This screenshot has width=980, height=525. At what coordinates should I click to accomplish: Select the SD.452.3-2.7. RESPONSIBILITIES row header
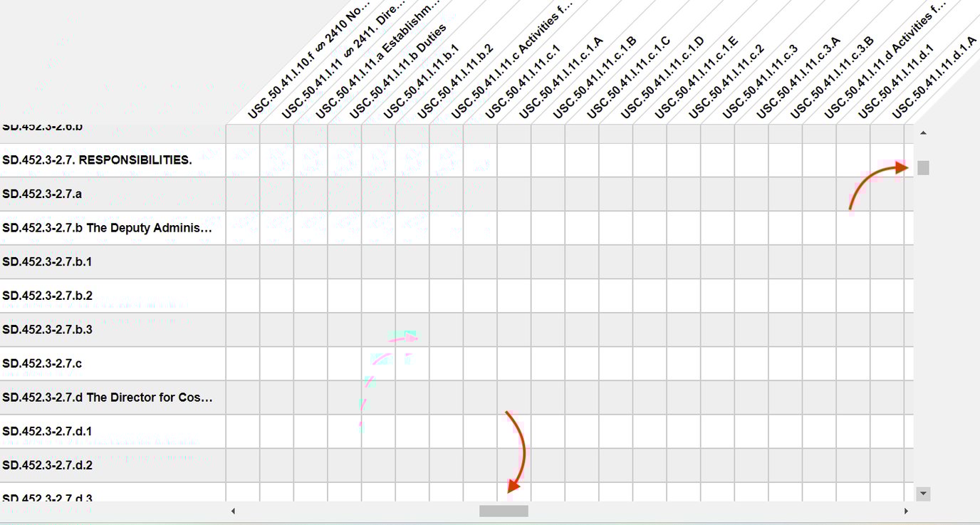point(96,160)
